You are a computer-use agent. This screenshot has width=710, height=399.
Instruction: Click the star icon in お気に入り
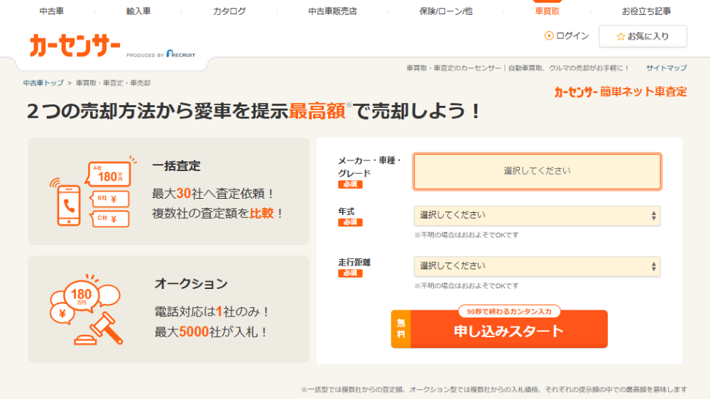click(621, 36)
